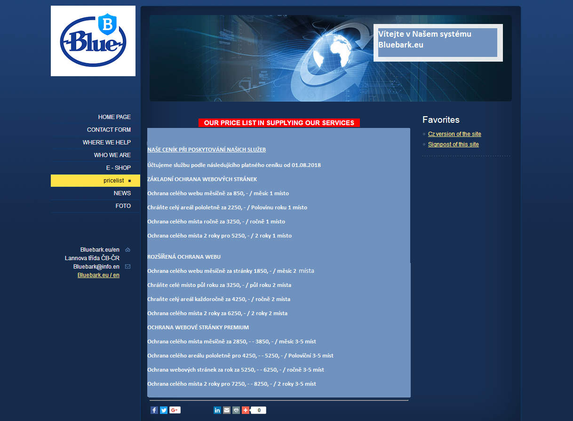Open more share options plus icon
This screenshot has width=573, height=421.
[246, 410]
